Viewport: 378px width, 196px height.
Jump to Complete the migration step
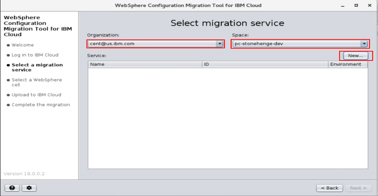[41, 105]
